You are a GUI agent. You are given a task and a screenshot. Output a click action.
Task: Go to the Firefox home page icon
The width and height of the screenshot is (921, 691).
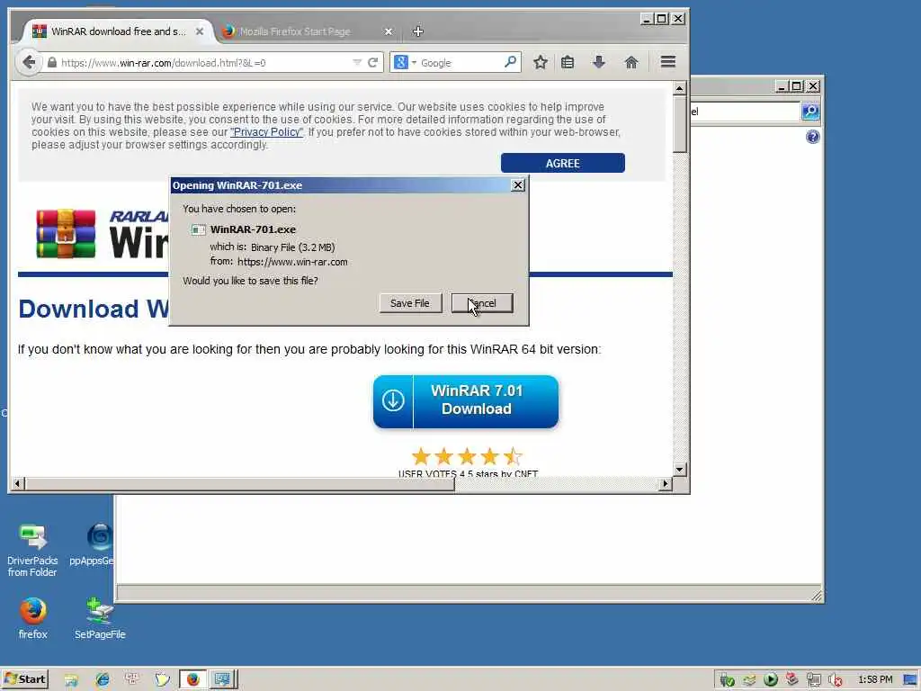[x=630, y=62]
